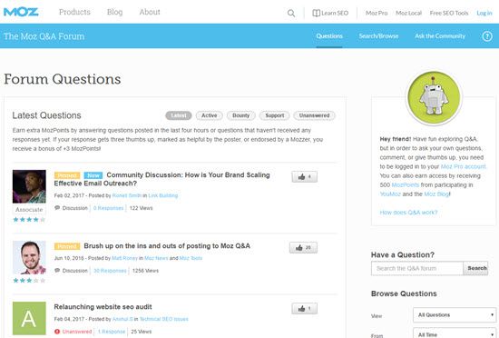Click the 30 Responses link

[x=110, y=271]
